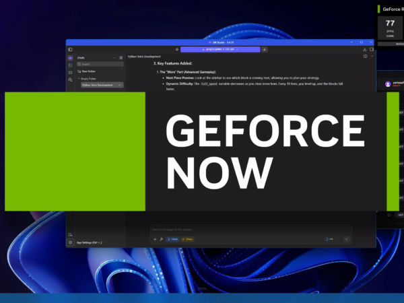Click the split view icon in chat header
404x303 pixels.
[365, 56]
